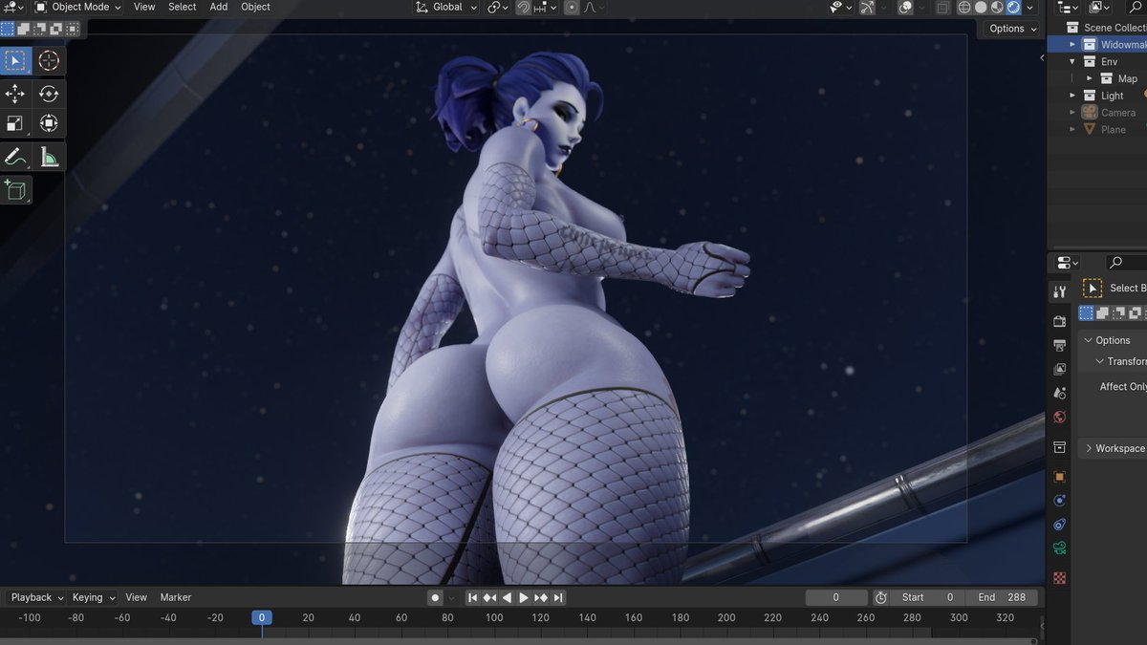This screenshot has width=1147, height=645.
Task: Click the properties editor search field
Action: (x=1127, y=262)
